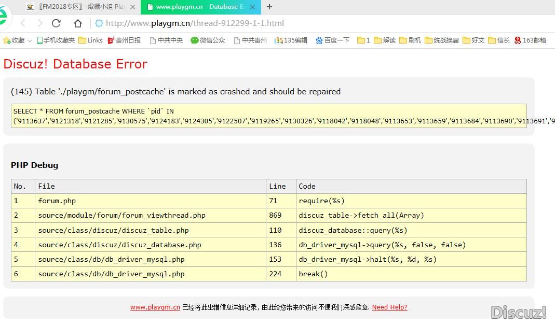Click line number 224 cell
Screen dimensions: 555x325
(x=281, y=274)
